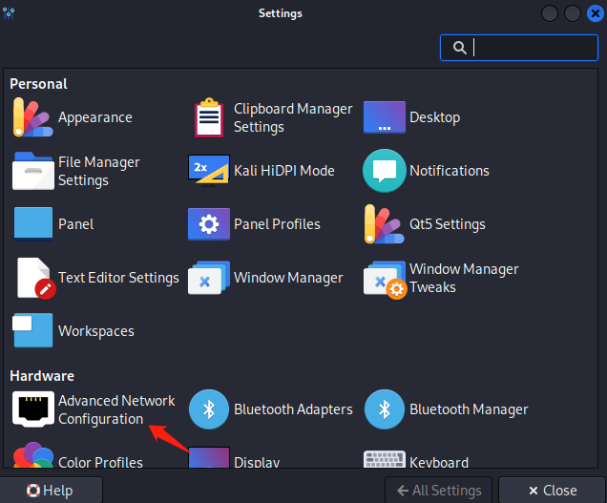Click the Help button
The height and width of the screenshot is (503, 607).
pos(51,491)
